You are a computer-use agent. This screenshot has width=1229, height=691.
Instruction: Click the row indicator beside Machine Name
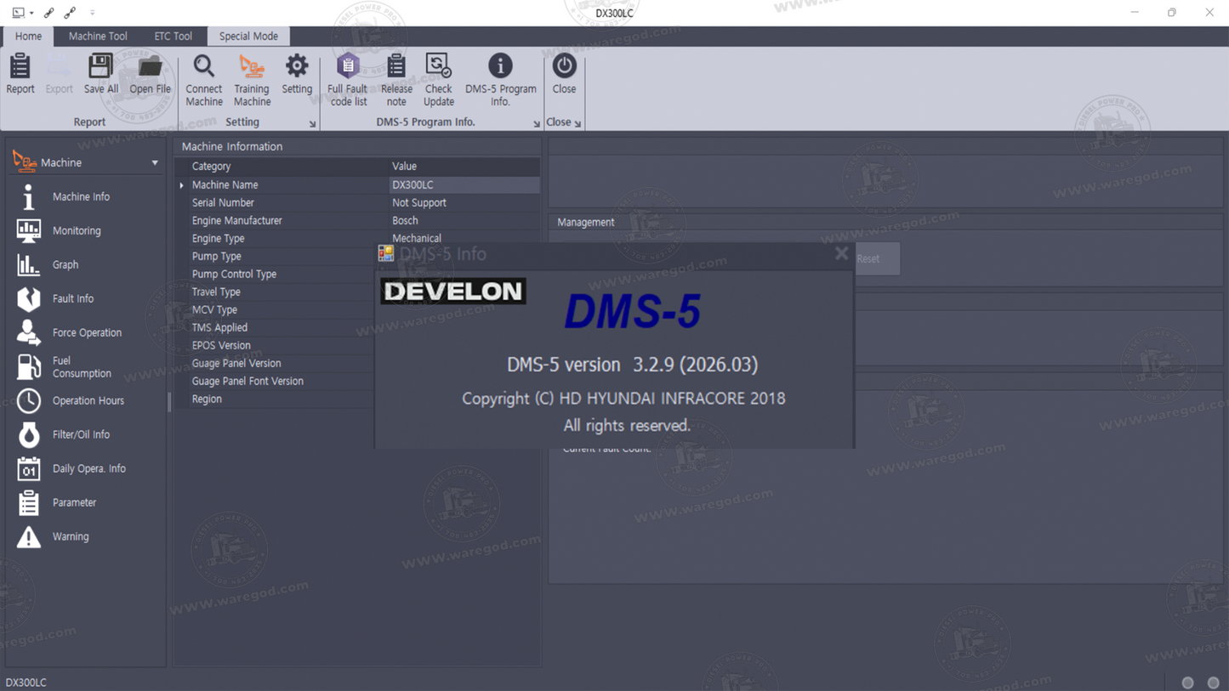[x=181, y=184]
